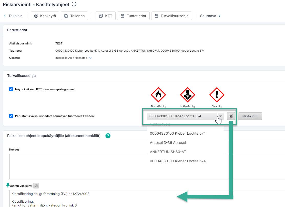Open the Turvallisuusohje button in toolbar
The image size is (285, 207).
point(171,16)
